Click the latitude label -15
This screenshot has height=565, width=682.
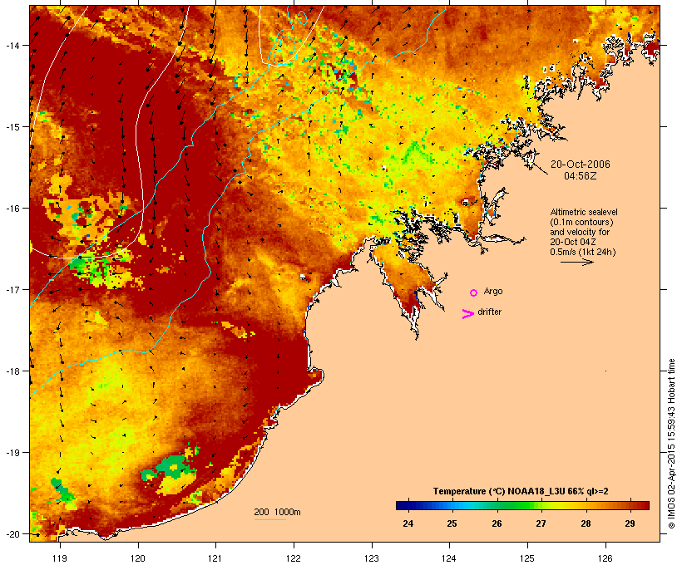click(x=12, y=127)
